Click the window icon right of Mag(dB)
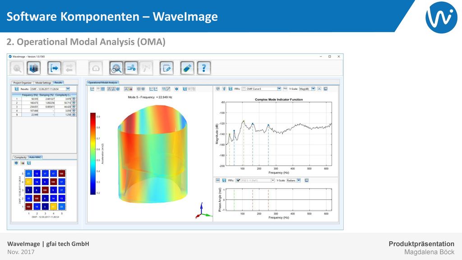This screenshot has width=462, height=260. [326, 89]
